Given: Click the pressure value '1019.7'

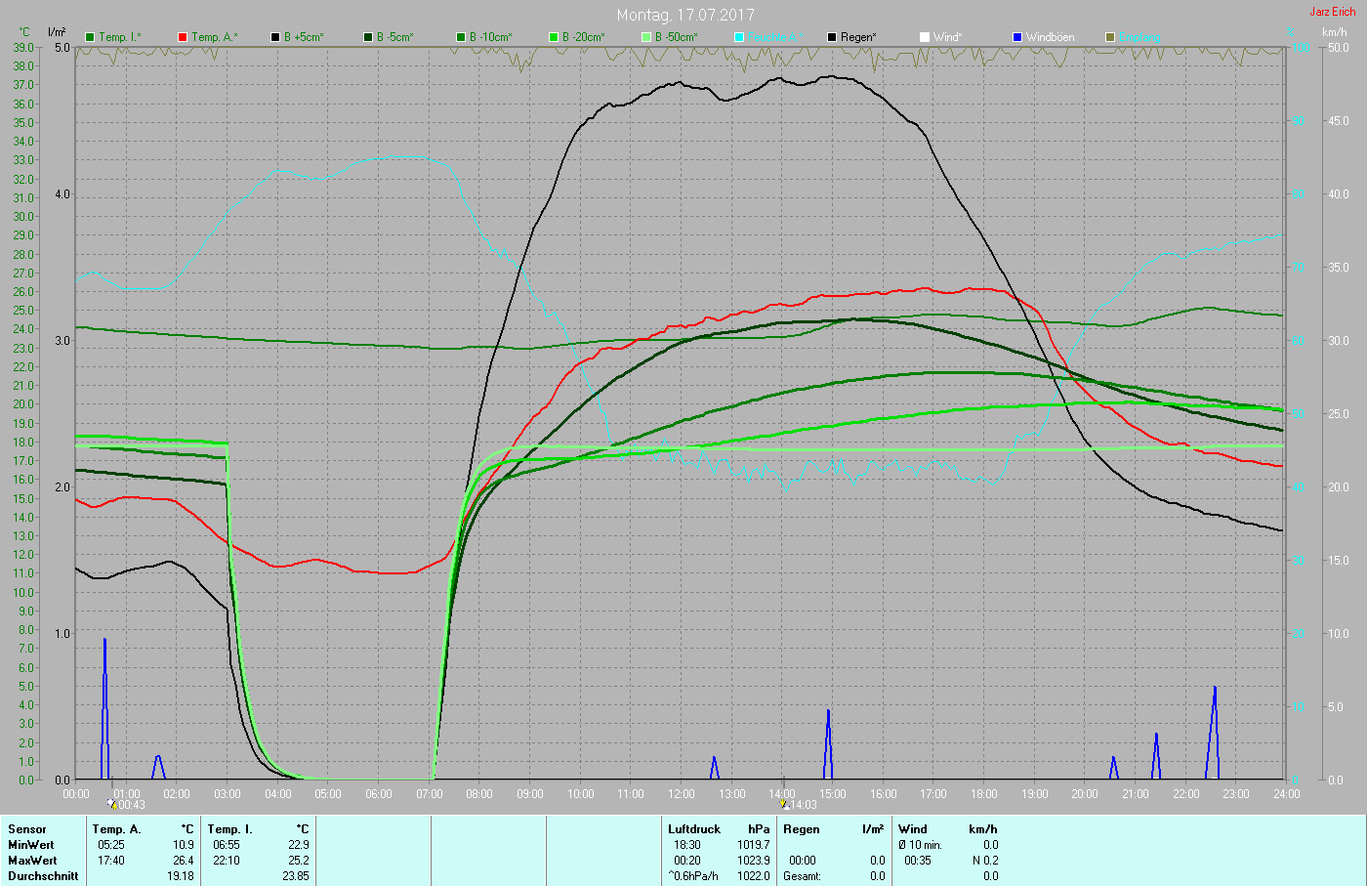Looking at the screenshot, I should point(753,845).
